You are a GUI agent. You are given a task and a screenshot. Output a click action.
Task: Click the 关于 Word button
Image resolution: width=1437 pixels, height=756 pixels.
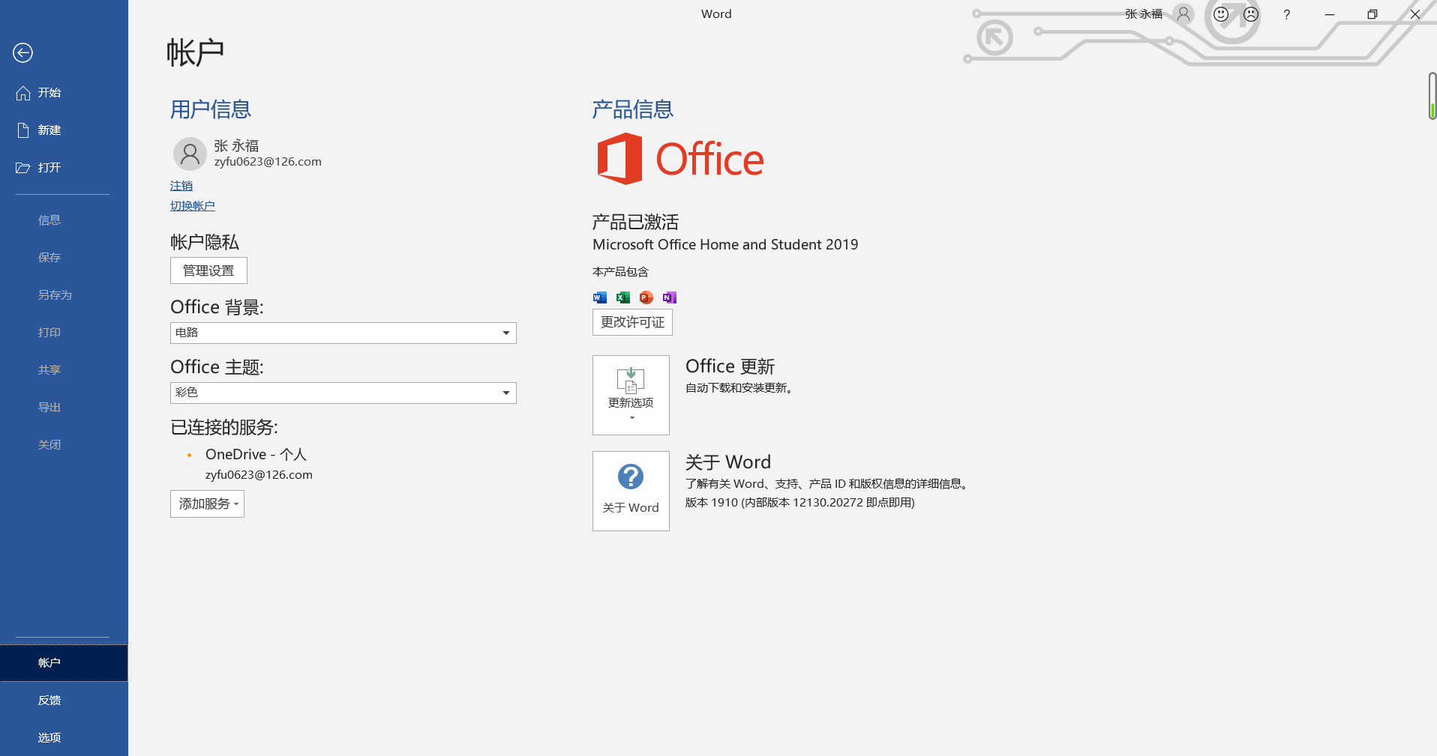point(631,491)
